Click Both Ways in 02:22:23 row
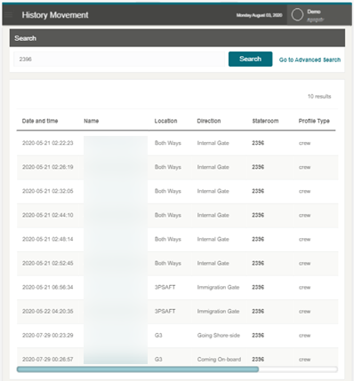This screenshot has width=354, height=381. [168, 143]
